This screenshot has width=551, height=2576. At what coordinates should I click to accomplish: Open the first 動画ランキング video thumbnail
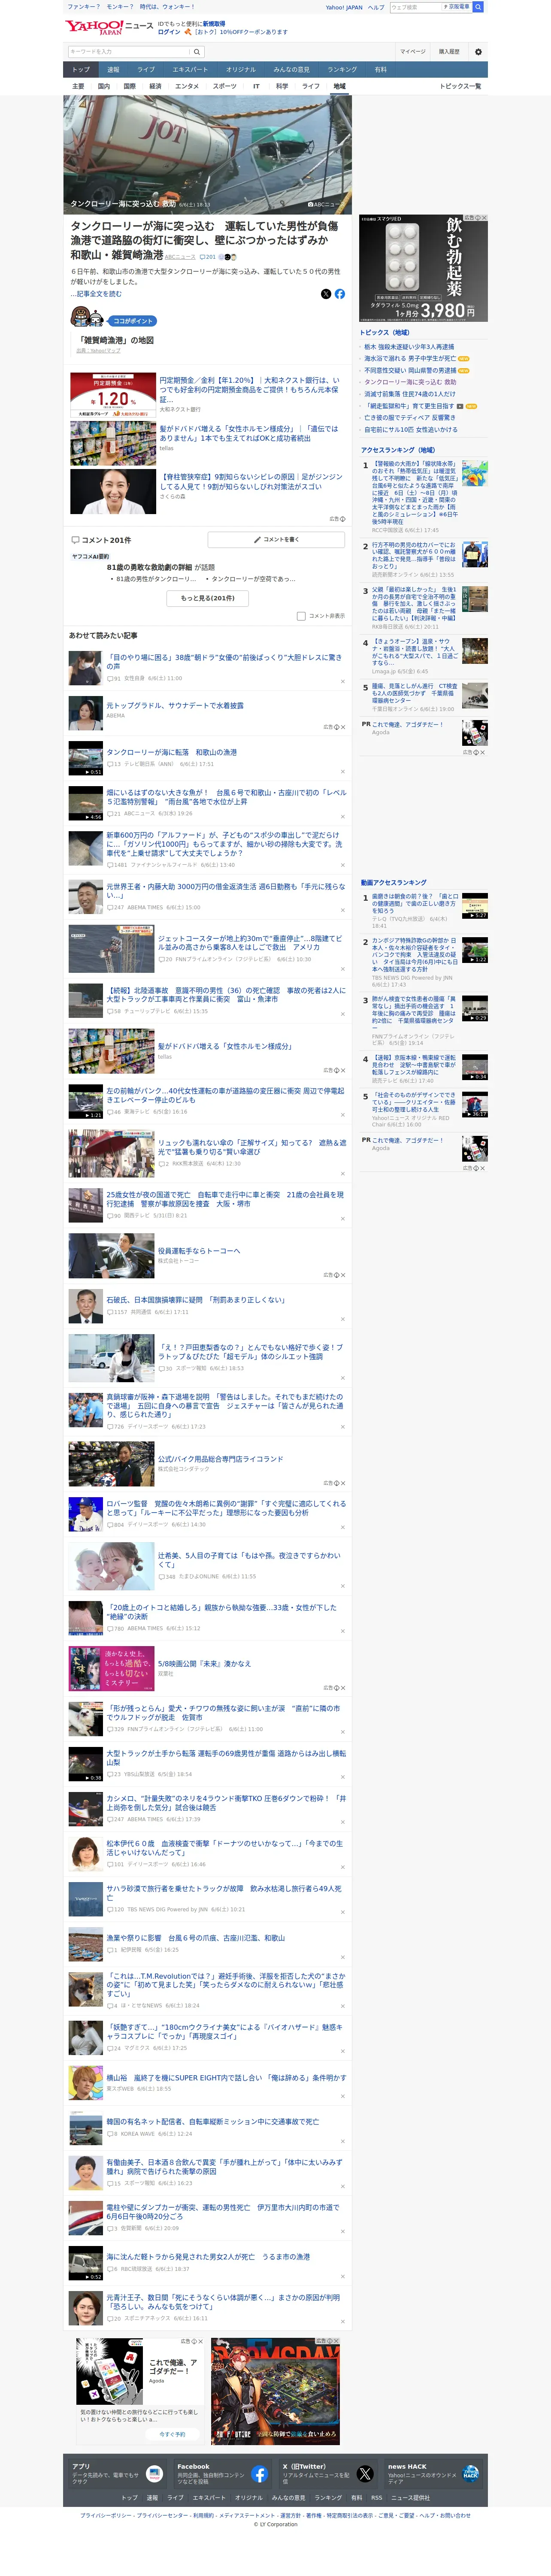pos(475,906)
